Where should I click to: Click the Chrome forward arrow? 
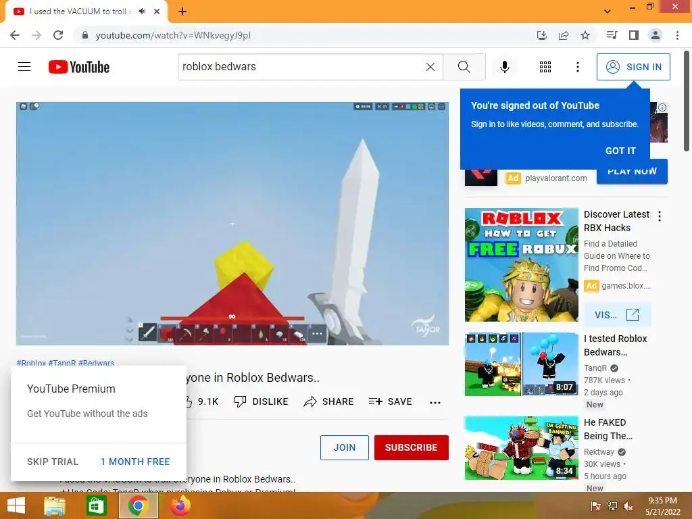coord(36,35)
